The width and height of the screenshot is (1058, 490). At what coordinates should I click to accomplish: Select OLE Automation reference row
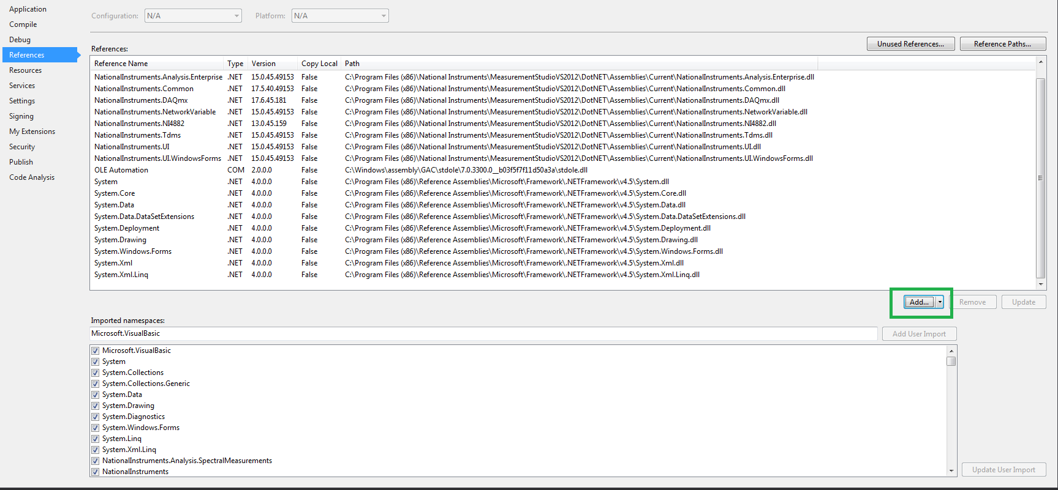pos(454,170)
